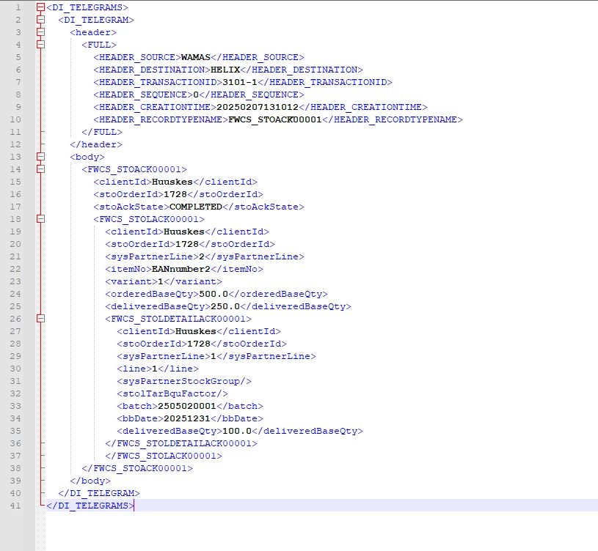Screen dimensions: 598x551
Task: Click line number 1 in the margin
Action: pyautogui.click(x=18, y=7)
